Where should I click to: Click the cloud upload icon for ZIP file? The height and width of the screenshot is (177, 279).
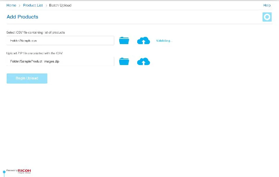[x=143, y=61]
